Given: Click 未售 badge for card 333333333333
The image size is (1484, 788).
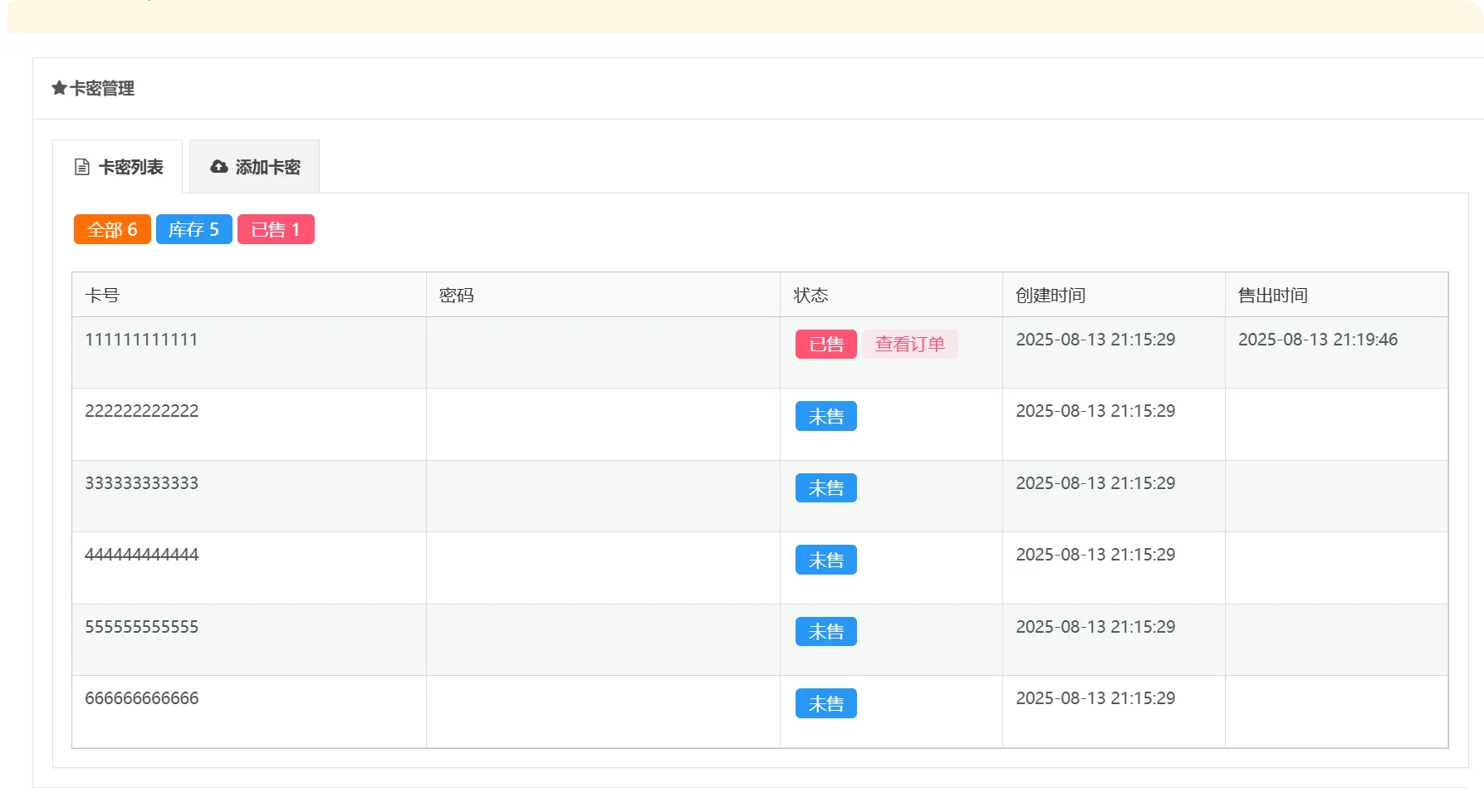Looking at the screenshot, I should click(825, 487).
